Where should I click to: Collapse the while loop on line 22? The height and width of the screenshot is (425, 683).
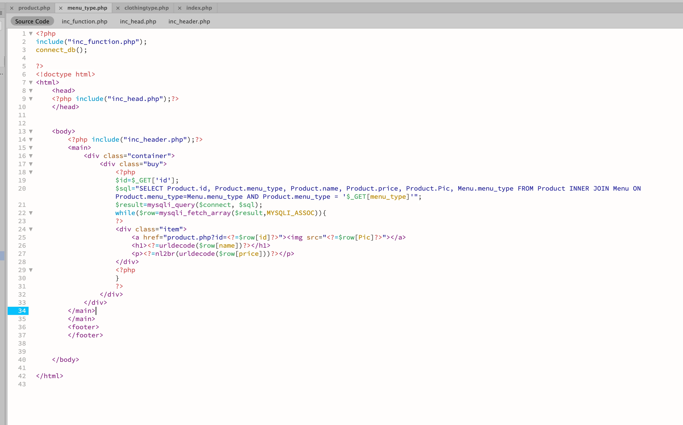(x=31, y=213)
